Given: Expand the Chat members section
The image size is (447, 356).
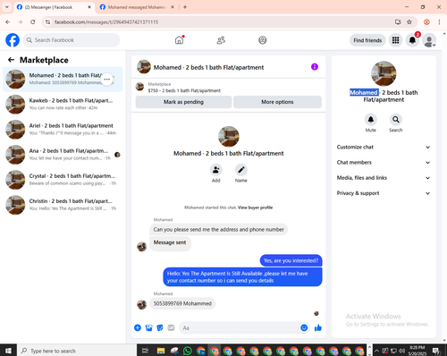Looking at the screenshot, I should (384, 163).
